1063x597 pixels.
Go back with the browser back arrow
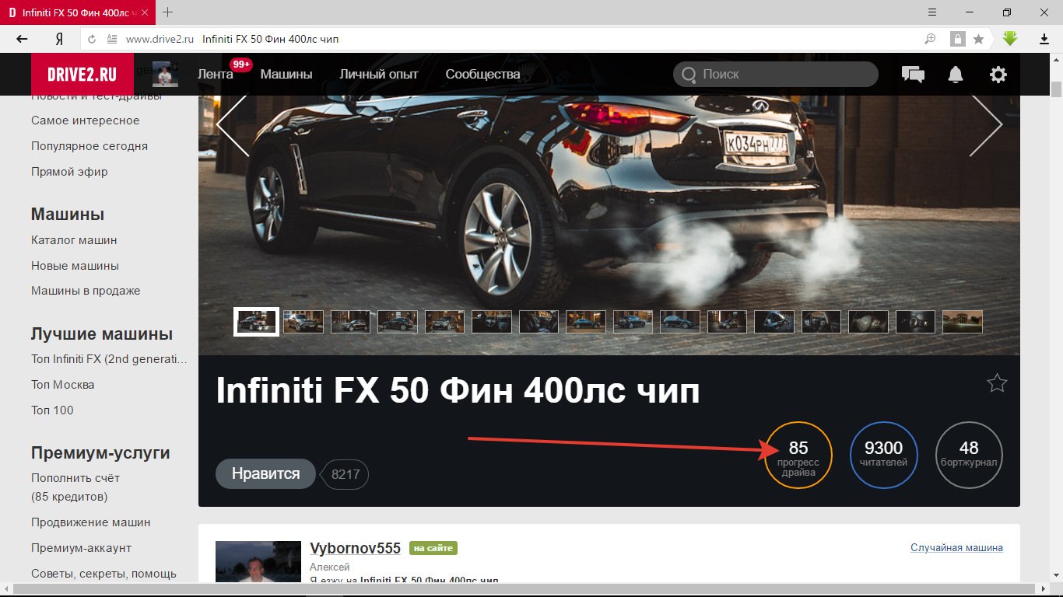pos(22,39)
